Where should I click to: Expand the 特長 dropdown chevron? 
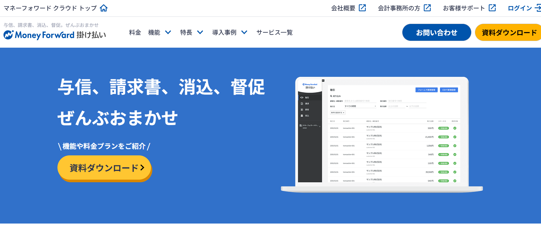tap(200, 32)
